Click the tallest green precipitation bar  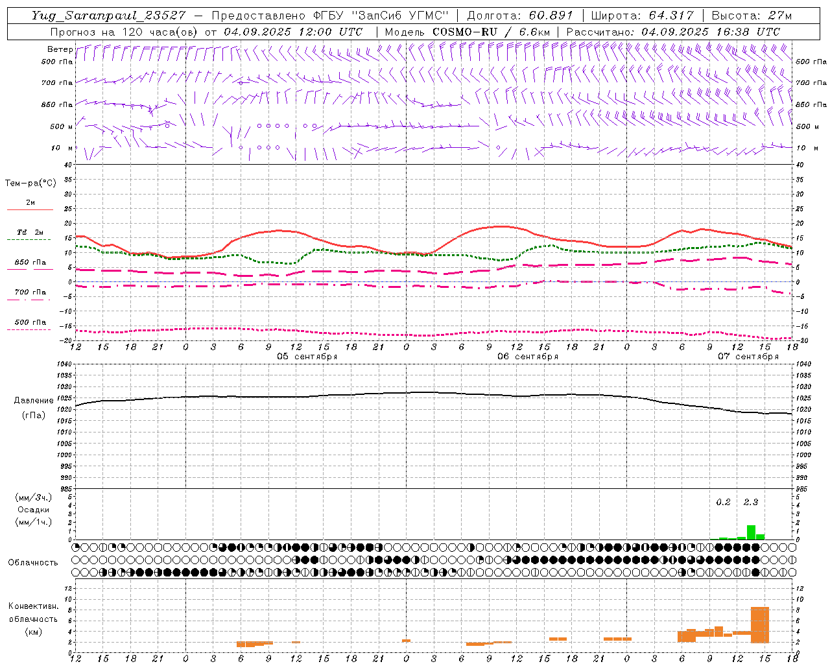click(x=751, y=532)
